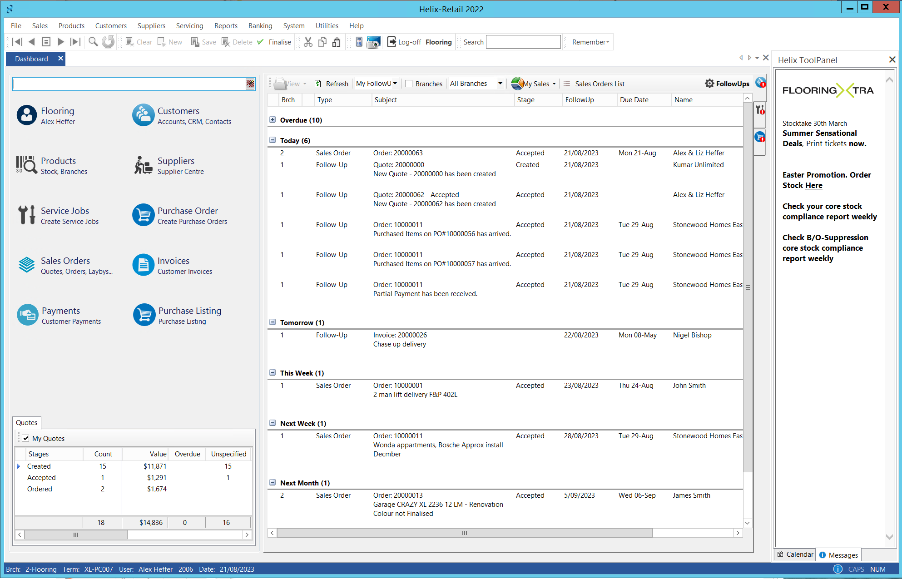Toggle the Branches checkbox
This screenshot has height=579, width=902.
(x=409, y=84)
